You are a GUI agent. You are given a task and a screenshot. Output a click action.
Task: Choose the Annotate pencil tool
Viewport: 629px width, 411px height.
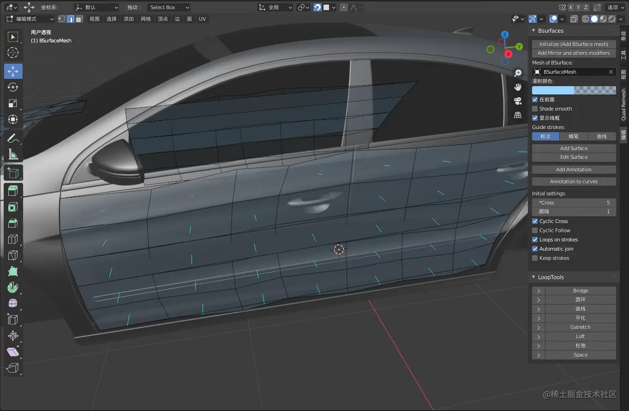pyautogui.click(x=13, y=138)
